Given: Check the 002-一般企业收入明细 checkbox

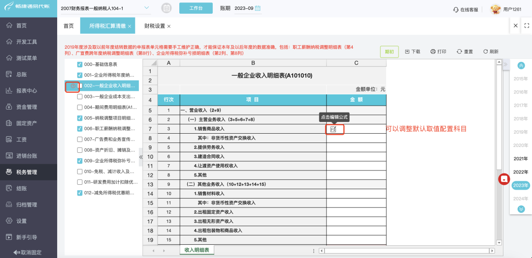Looking at the screenshot, I should point(80,86).
